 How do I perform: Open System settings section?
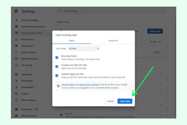coord(25,94)
